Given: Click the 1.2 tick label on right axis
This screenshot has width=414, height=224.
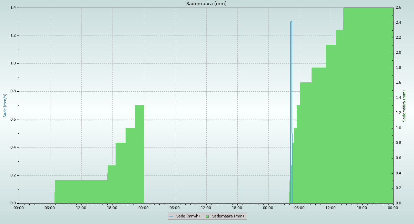Looking at the screenshot, I should pyautogui.click(x=398, y=113).
